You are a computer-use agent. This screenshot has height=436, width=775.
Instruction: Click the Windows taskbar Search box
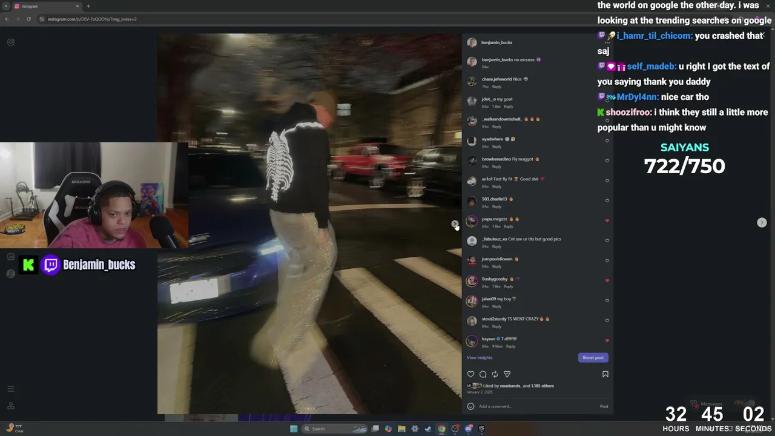[334, 429]
